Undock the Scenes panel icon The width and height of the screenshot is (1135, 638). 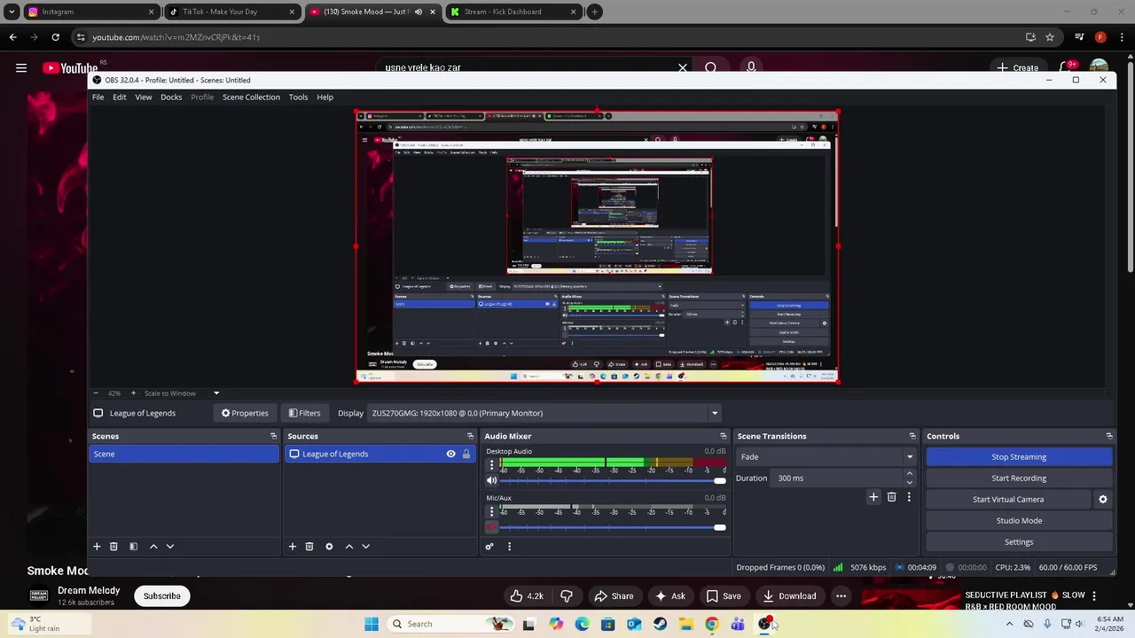(x=273, y=436)
